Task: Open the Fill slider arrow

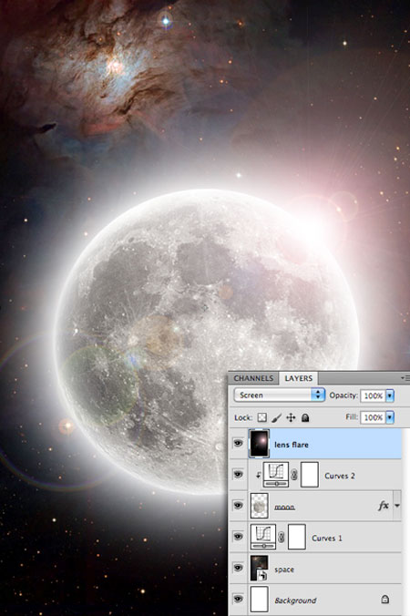Action: (390, 417)
